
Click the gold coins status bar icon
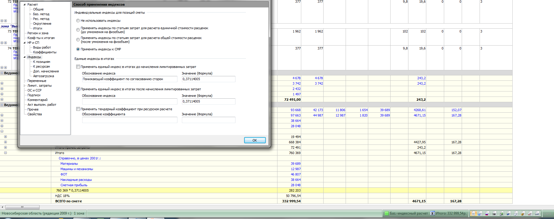point(523,213)
